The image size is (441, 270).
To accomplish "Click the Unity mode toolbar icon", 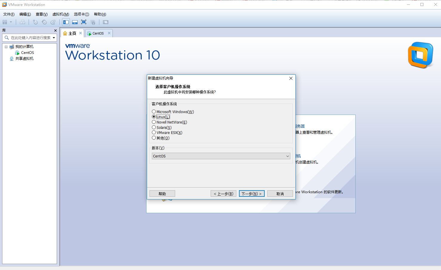I will [x=93, y=22].
